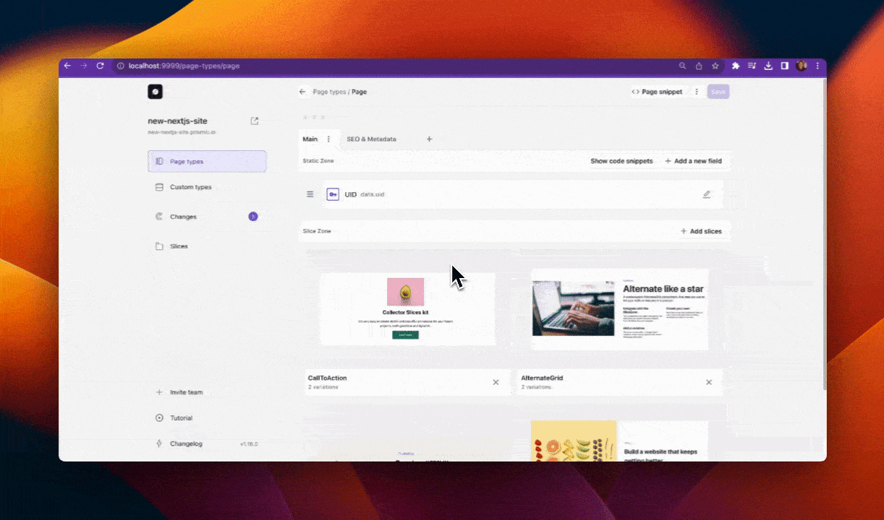Click the browser forward arrow
The width and height of the screenshot is (884, 520).
pos(84,66)
